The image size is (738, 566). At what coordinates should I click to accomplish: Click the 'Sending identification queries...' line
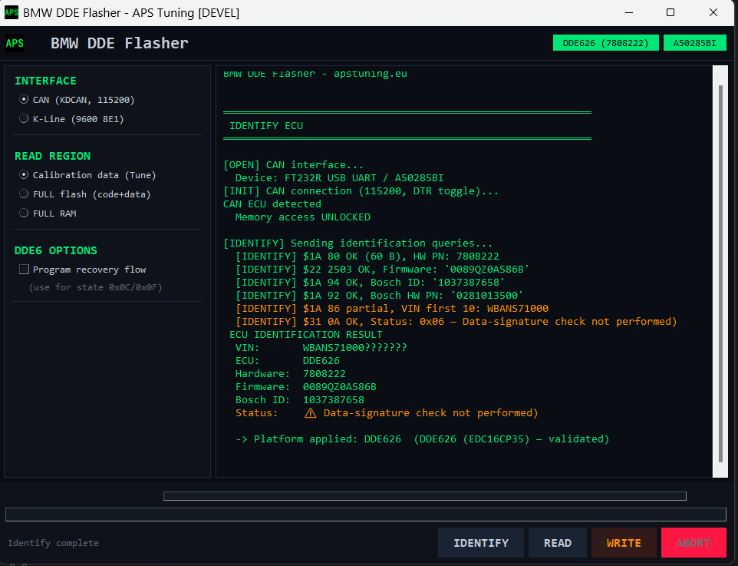[x=357, y=243]
